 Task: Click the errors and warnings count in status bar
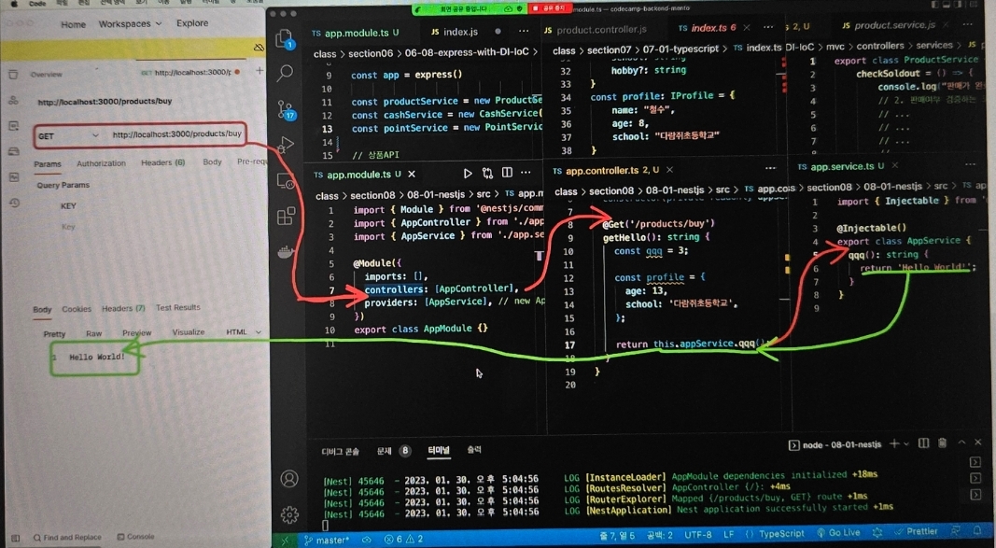coord(404,539)
